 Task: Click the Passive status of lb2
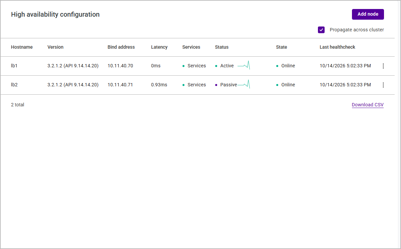click(226, 85)
